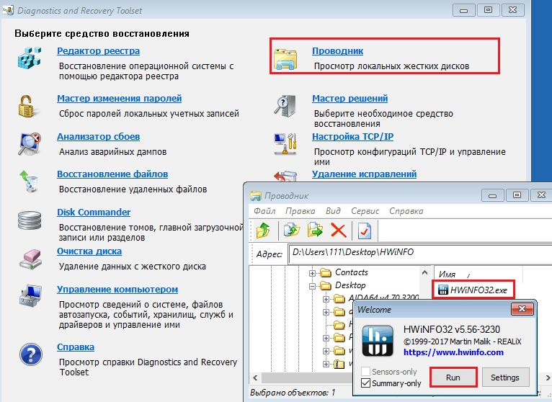Open the Вид menu
552x402 pixels.
(x=333, y=211)
